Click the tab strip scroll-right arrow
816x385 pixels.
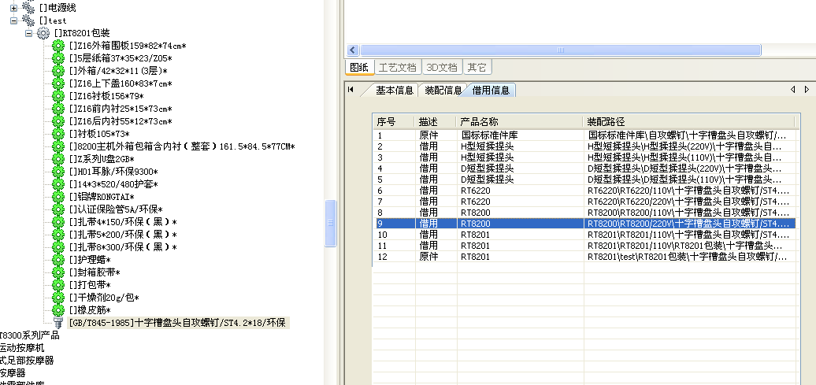click(x=807, y=90)
